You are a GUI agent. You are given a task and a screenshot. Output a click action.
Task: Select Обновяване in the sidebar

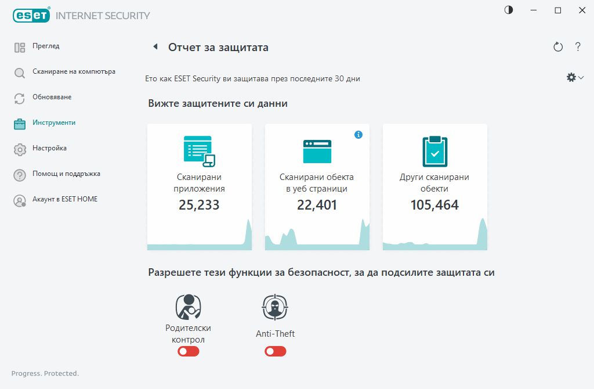(52, 98)
